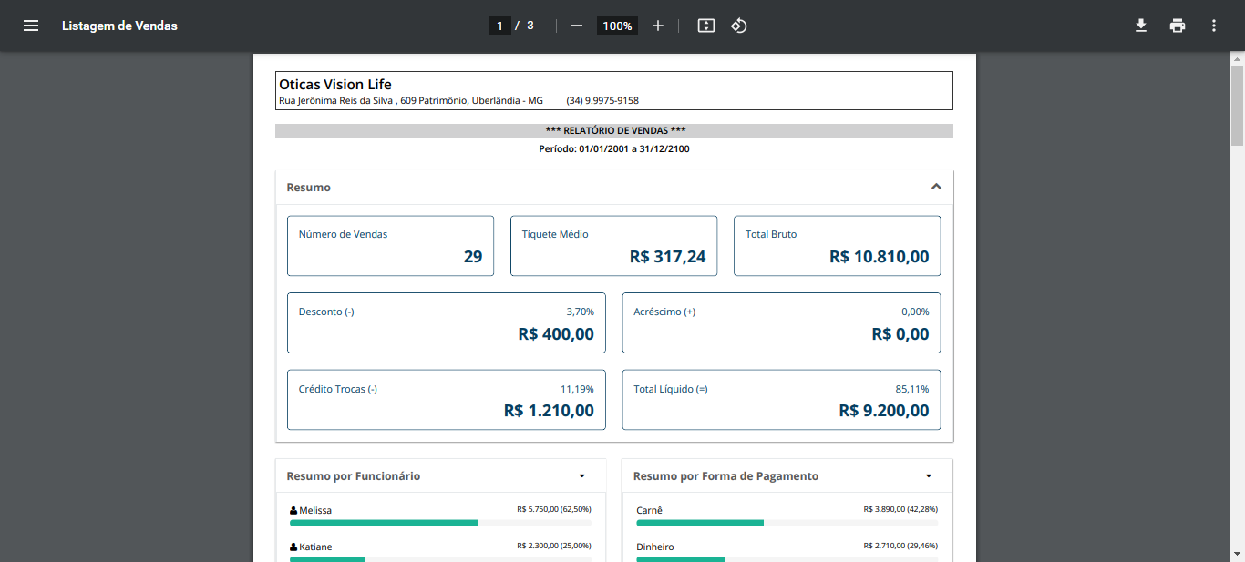Click the person icon beside Katiane
Viewport: 1245px width, 562px height.
(293, 547)
